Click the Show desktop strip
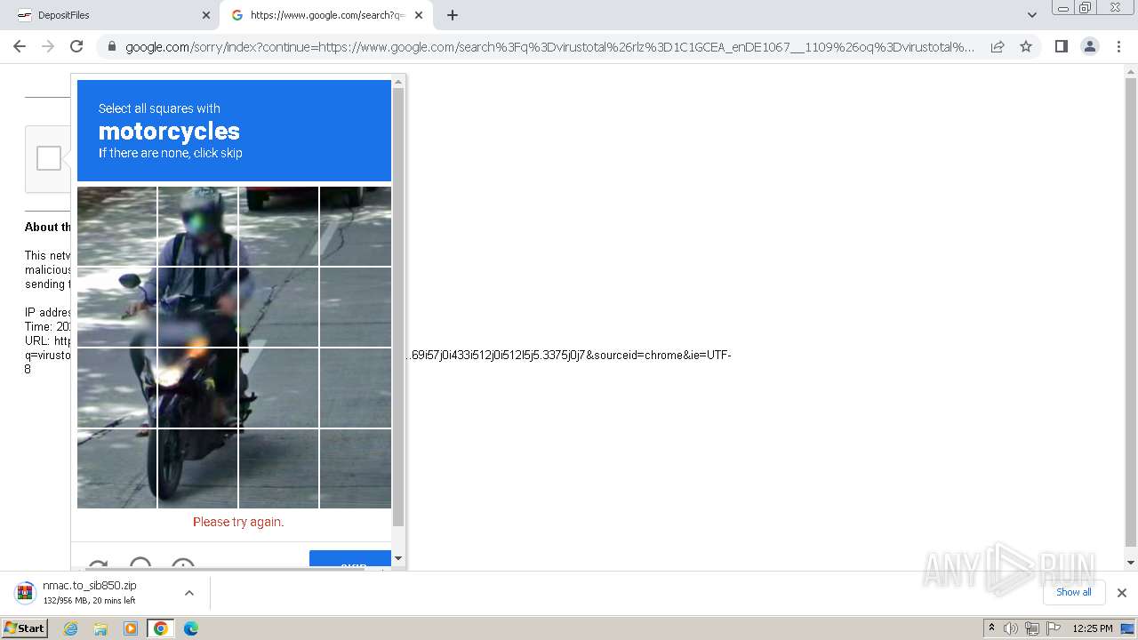1138x640 pixels. coord(1128,628)
